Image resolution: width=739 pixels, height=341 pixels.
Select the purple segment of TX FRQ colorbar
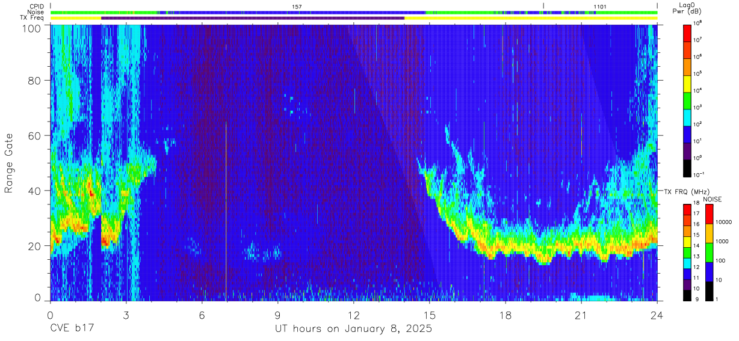pos(687,284)
